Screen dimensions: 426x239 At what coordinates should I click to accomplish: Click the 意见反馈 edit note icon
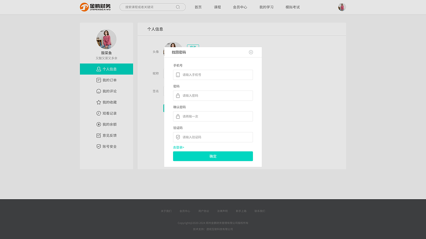pos(99,135)
